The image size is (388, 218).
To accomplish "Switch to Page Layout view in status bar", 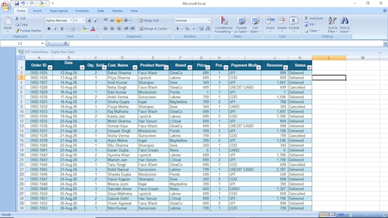I will pos(328,215).
